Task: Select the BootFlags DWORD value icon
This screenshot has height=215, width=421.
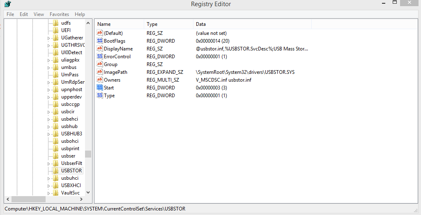Action: (x=100, y=41)
